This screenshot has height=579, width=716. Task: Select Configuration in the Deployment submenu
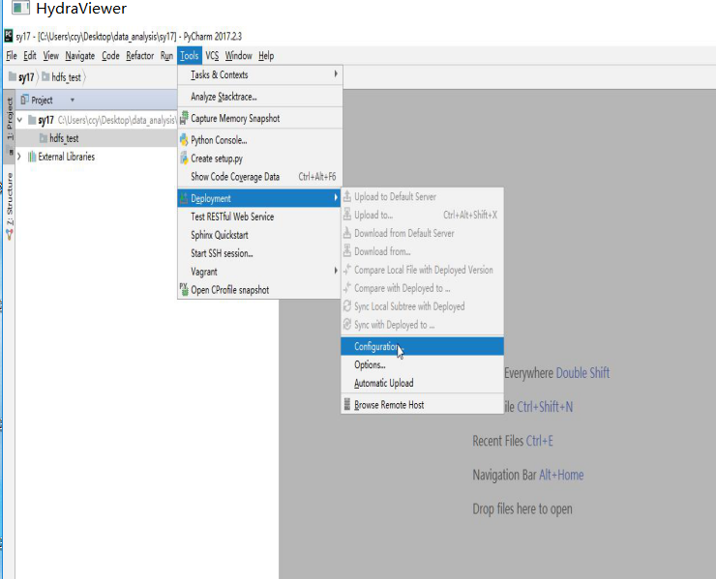[x=375, y=347]
